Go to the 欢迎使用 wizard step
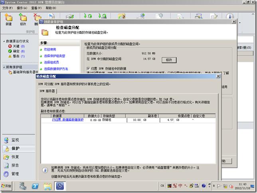The image size is (257, 193). [50, 49]
